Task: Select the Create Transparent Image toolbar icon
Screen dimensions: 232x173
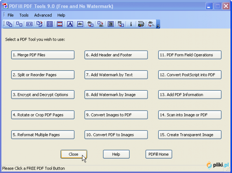Action: [x=151, y=24]
